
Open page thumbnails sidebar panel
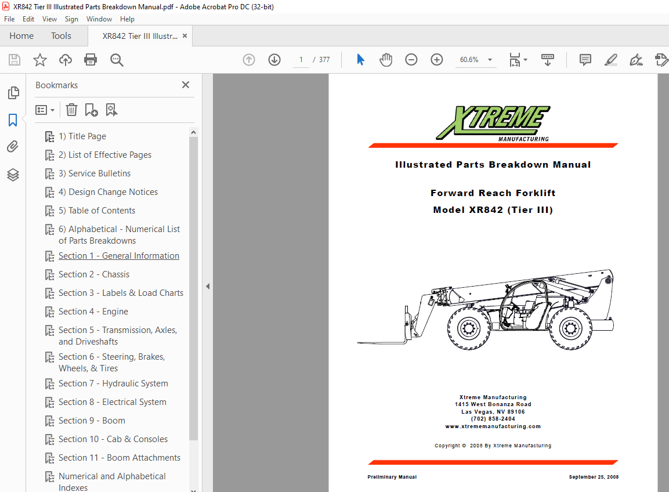pyautogui.click(x=13, y=93)
